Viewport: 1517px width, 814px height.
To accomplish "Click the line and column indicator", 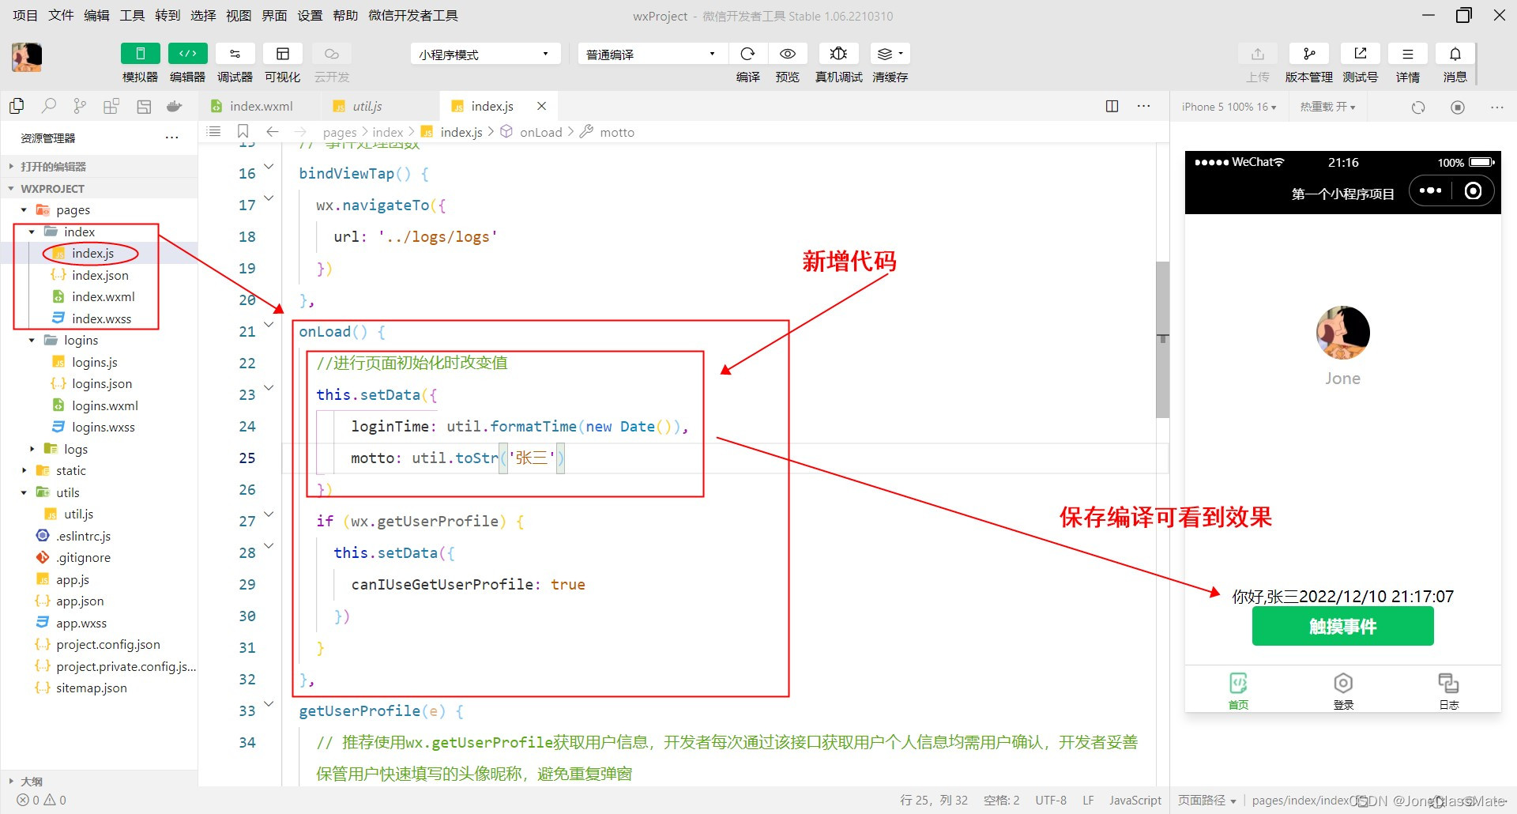I will coord(934,800).
